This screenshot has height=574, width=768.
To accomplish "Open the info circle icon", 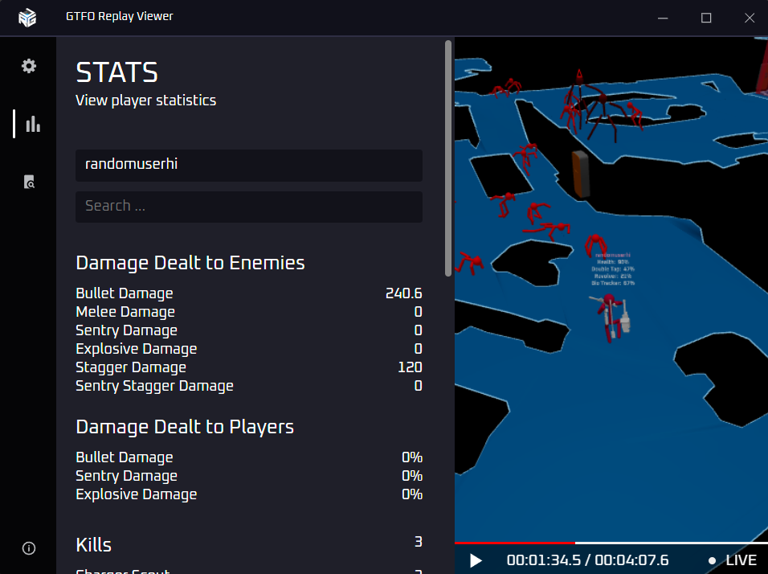I will tap(29, 548).
